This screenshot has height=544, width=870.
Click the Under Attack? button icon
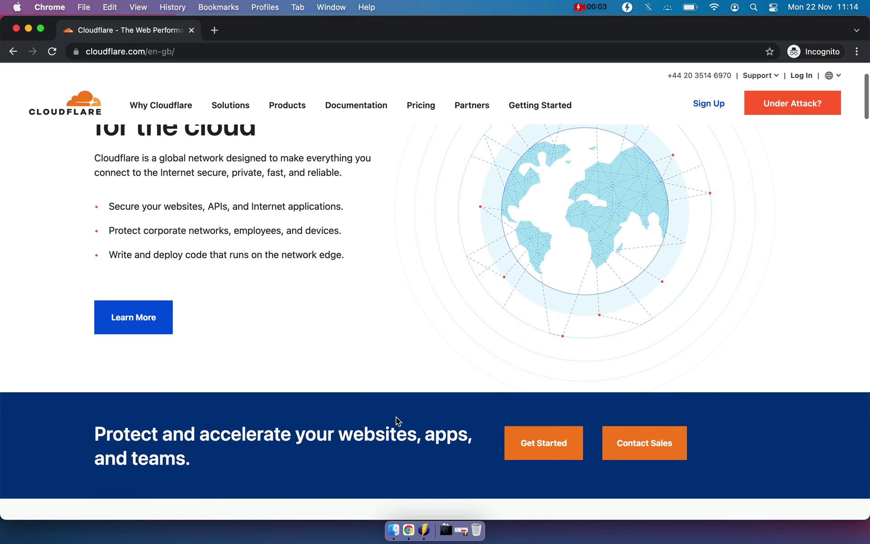[793, 103]
